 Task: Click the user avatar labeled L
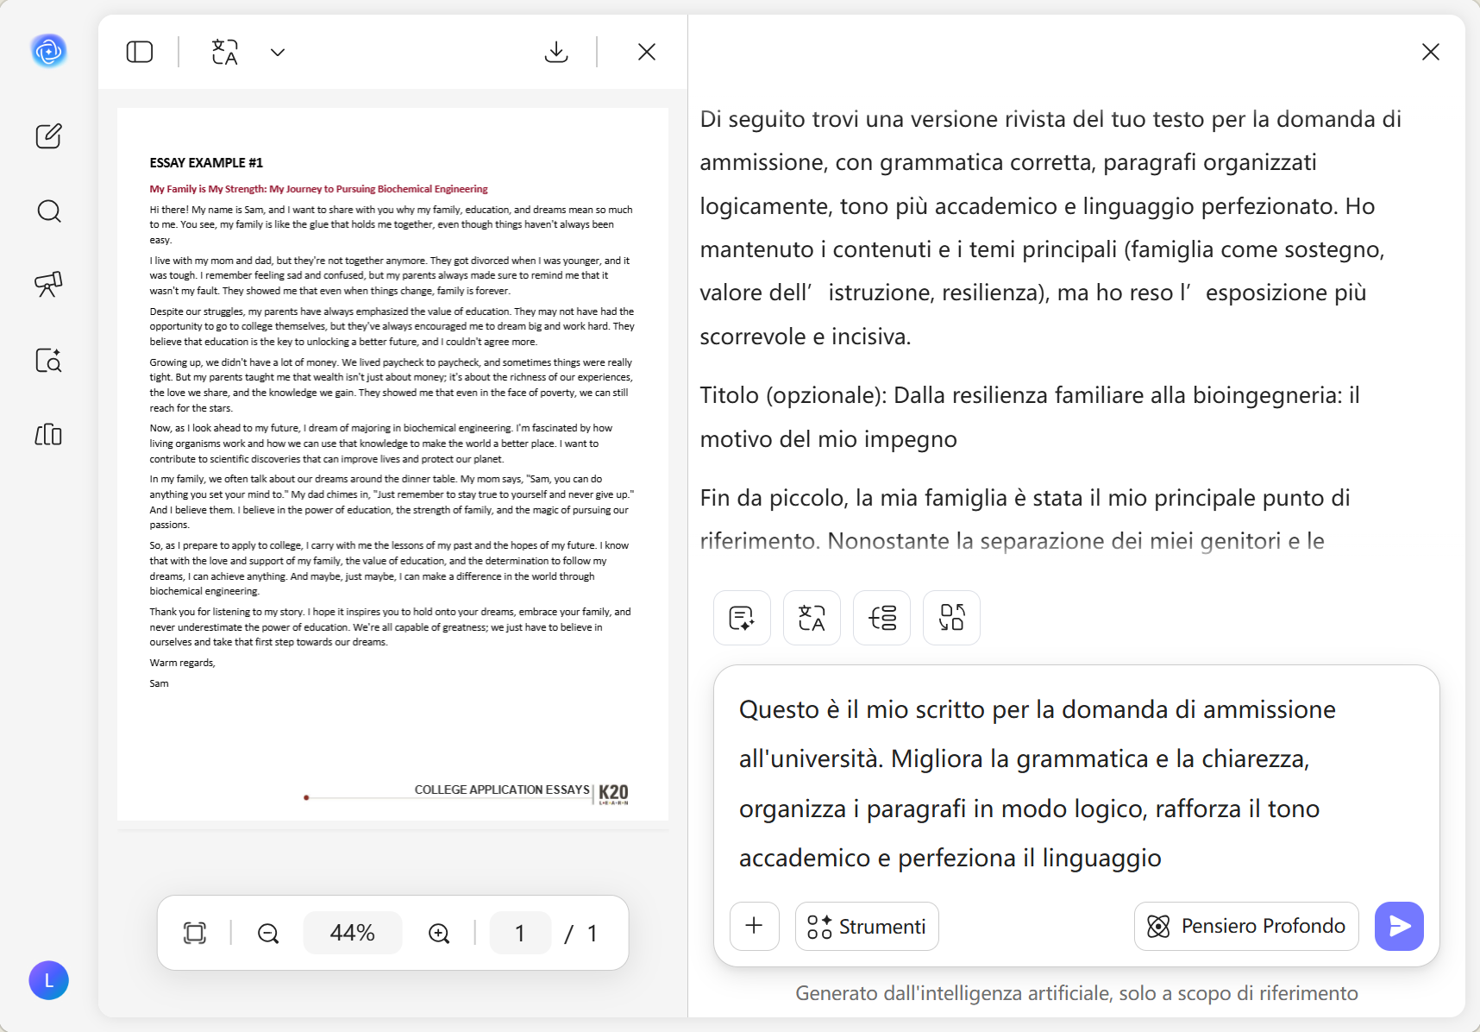point(49,980)
